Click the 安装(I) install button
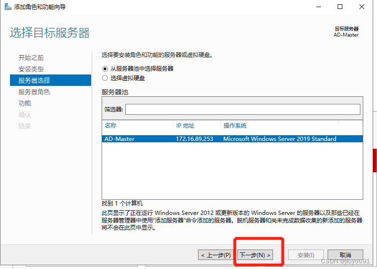This screenshot has height=269, width=377. [306, 255]
